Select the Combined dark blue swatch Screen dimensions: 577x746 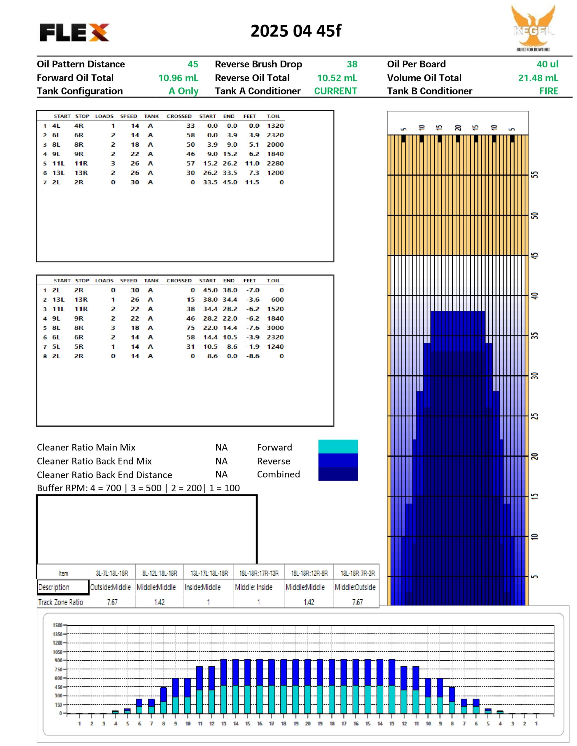tap(338, 474)
